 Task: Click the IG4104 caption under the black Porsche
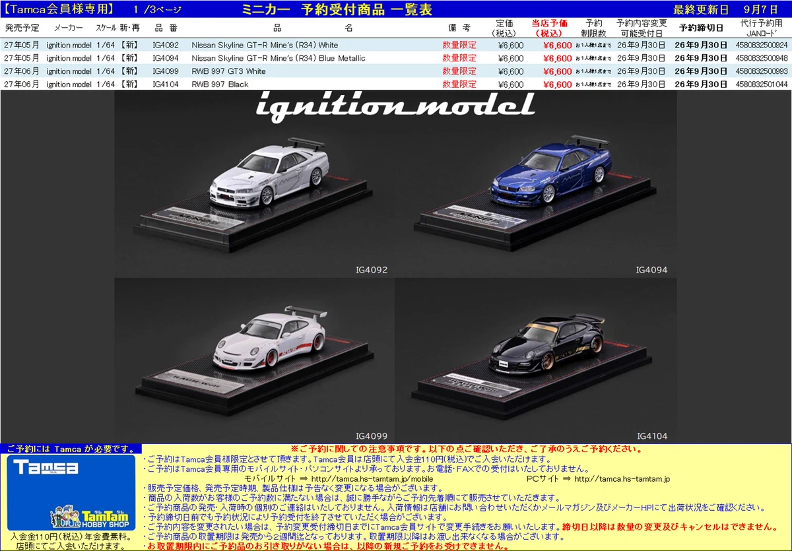point(651,436)
